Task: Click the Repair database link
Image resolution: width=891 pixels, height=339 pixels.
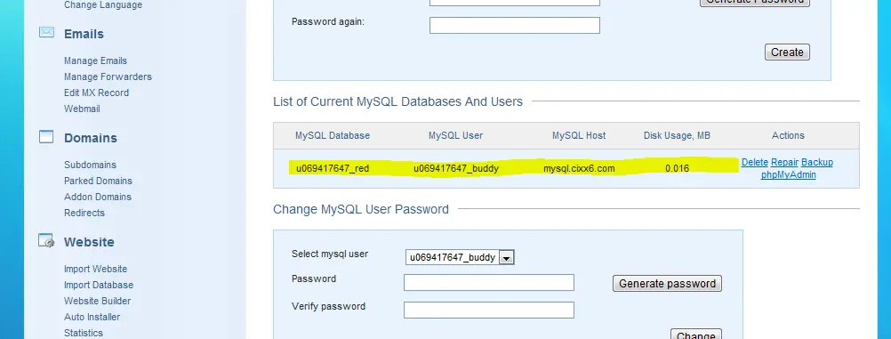Action: tap(785, 162)
